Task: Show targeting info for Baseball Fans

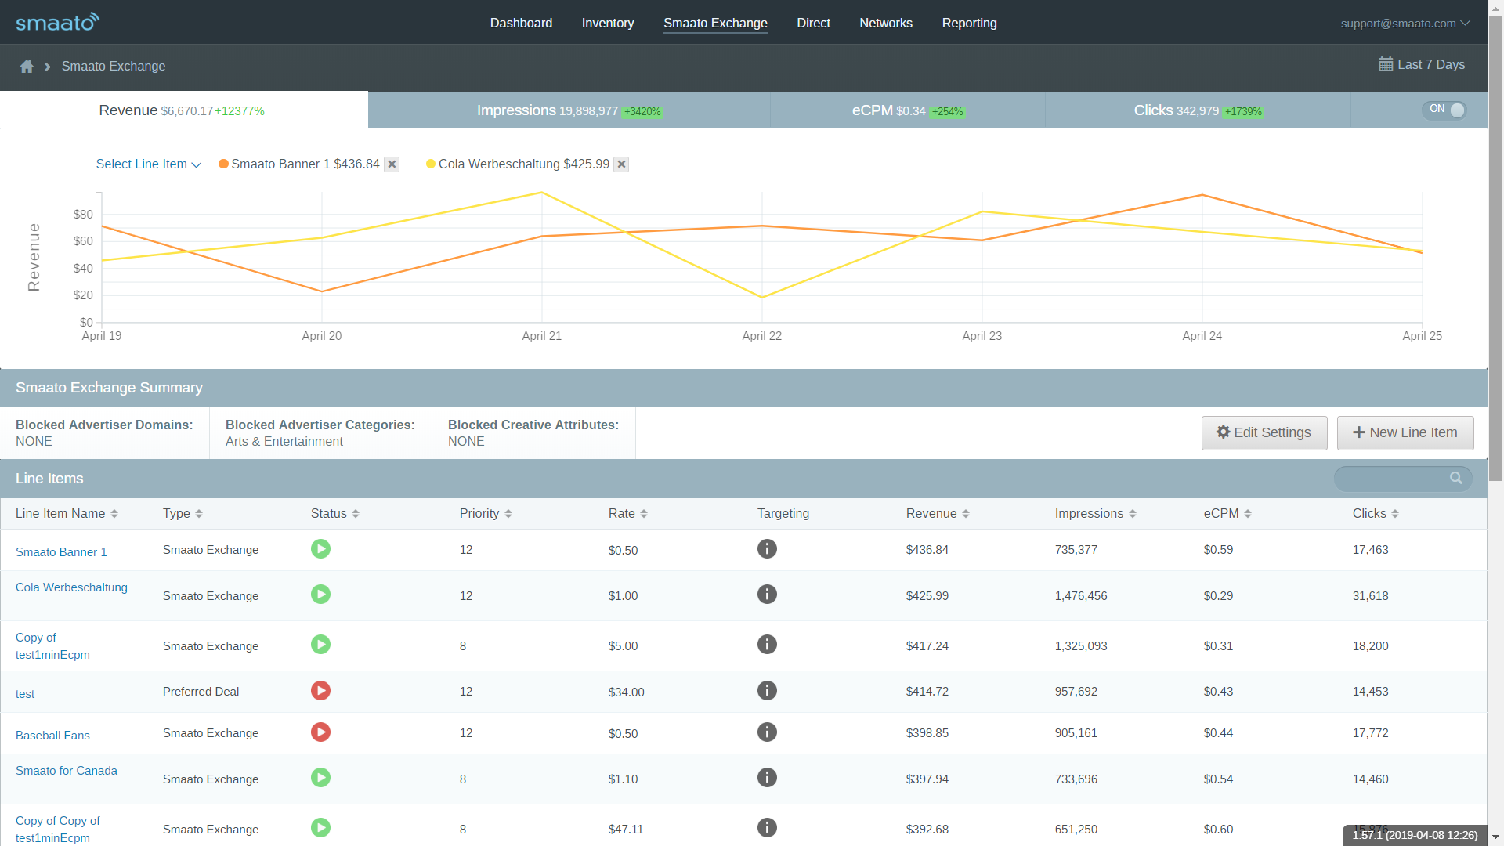Action: pos(767,732)
